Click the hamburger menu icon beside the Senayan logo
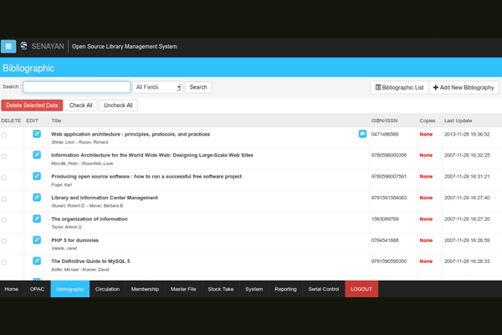502x335 pixels. 8,46
